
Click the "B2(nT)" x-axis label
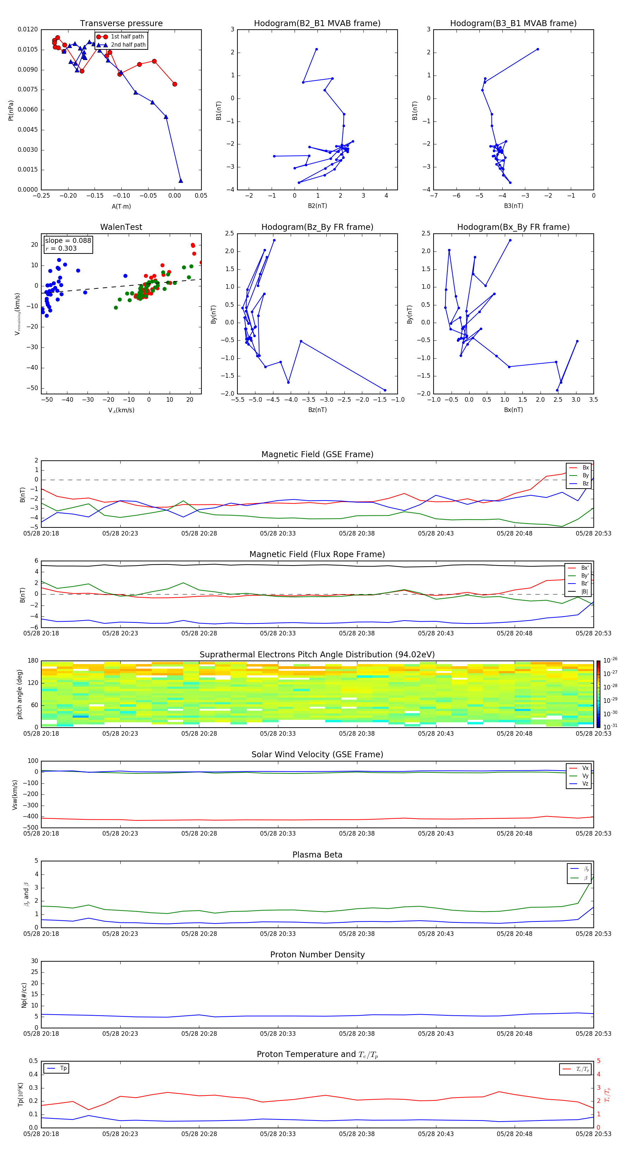click(x=317, y=206)
